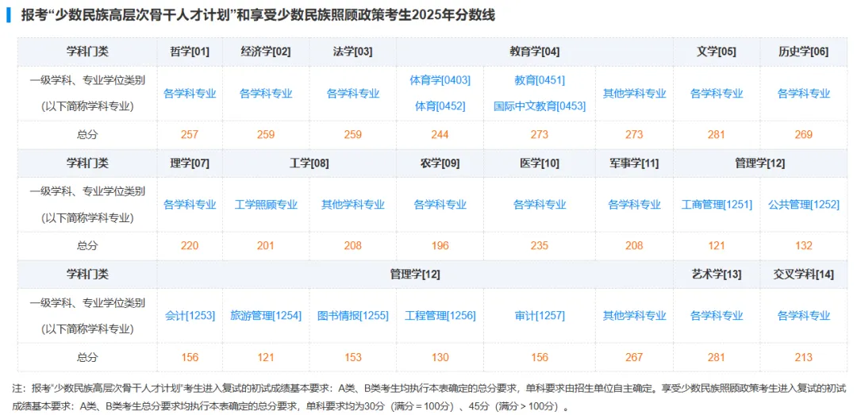Select the score 269 for 历史学
The image size is (857, 415).
[x=803, y=135]
